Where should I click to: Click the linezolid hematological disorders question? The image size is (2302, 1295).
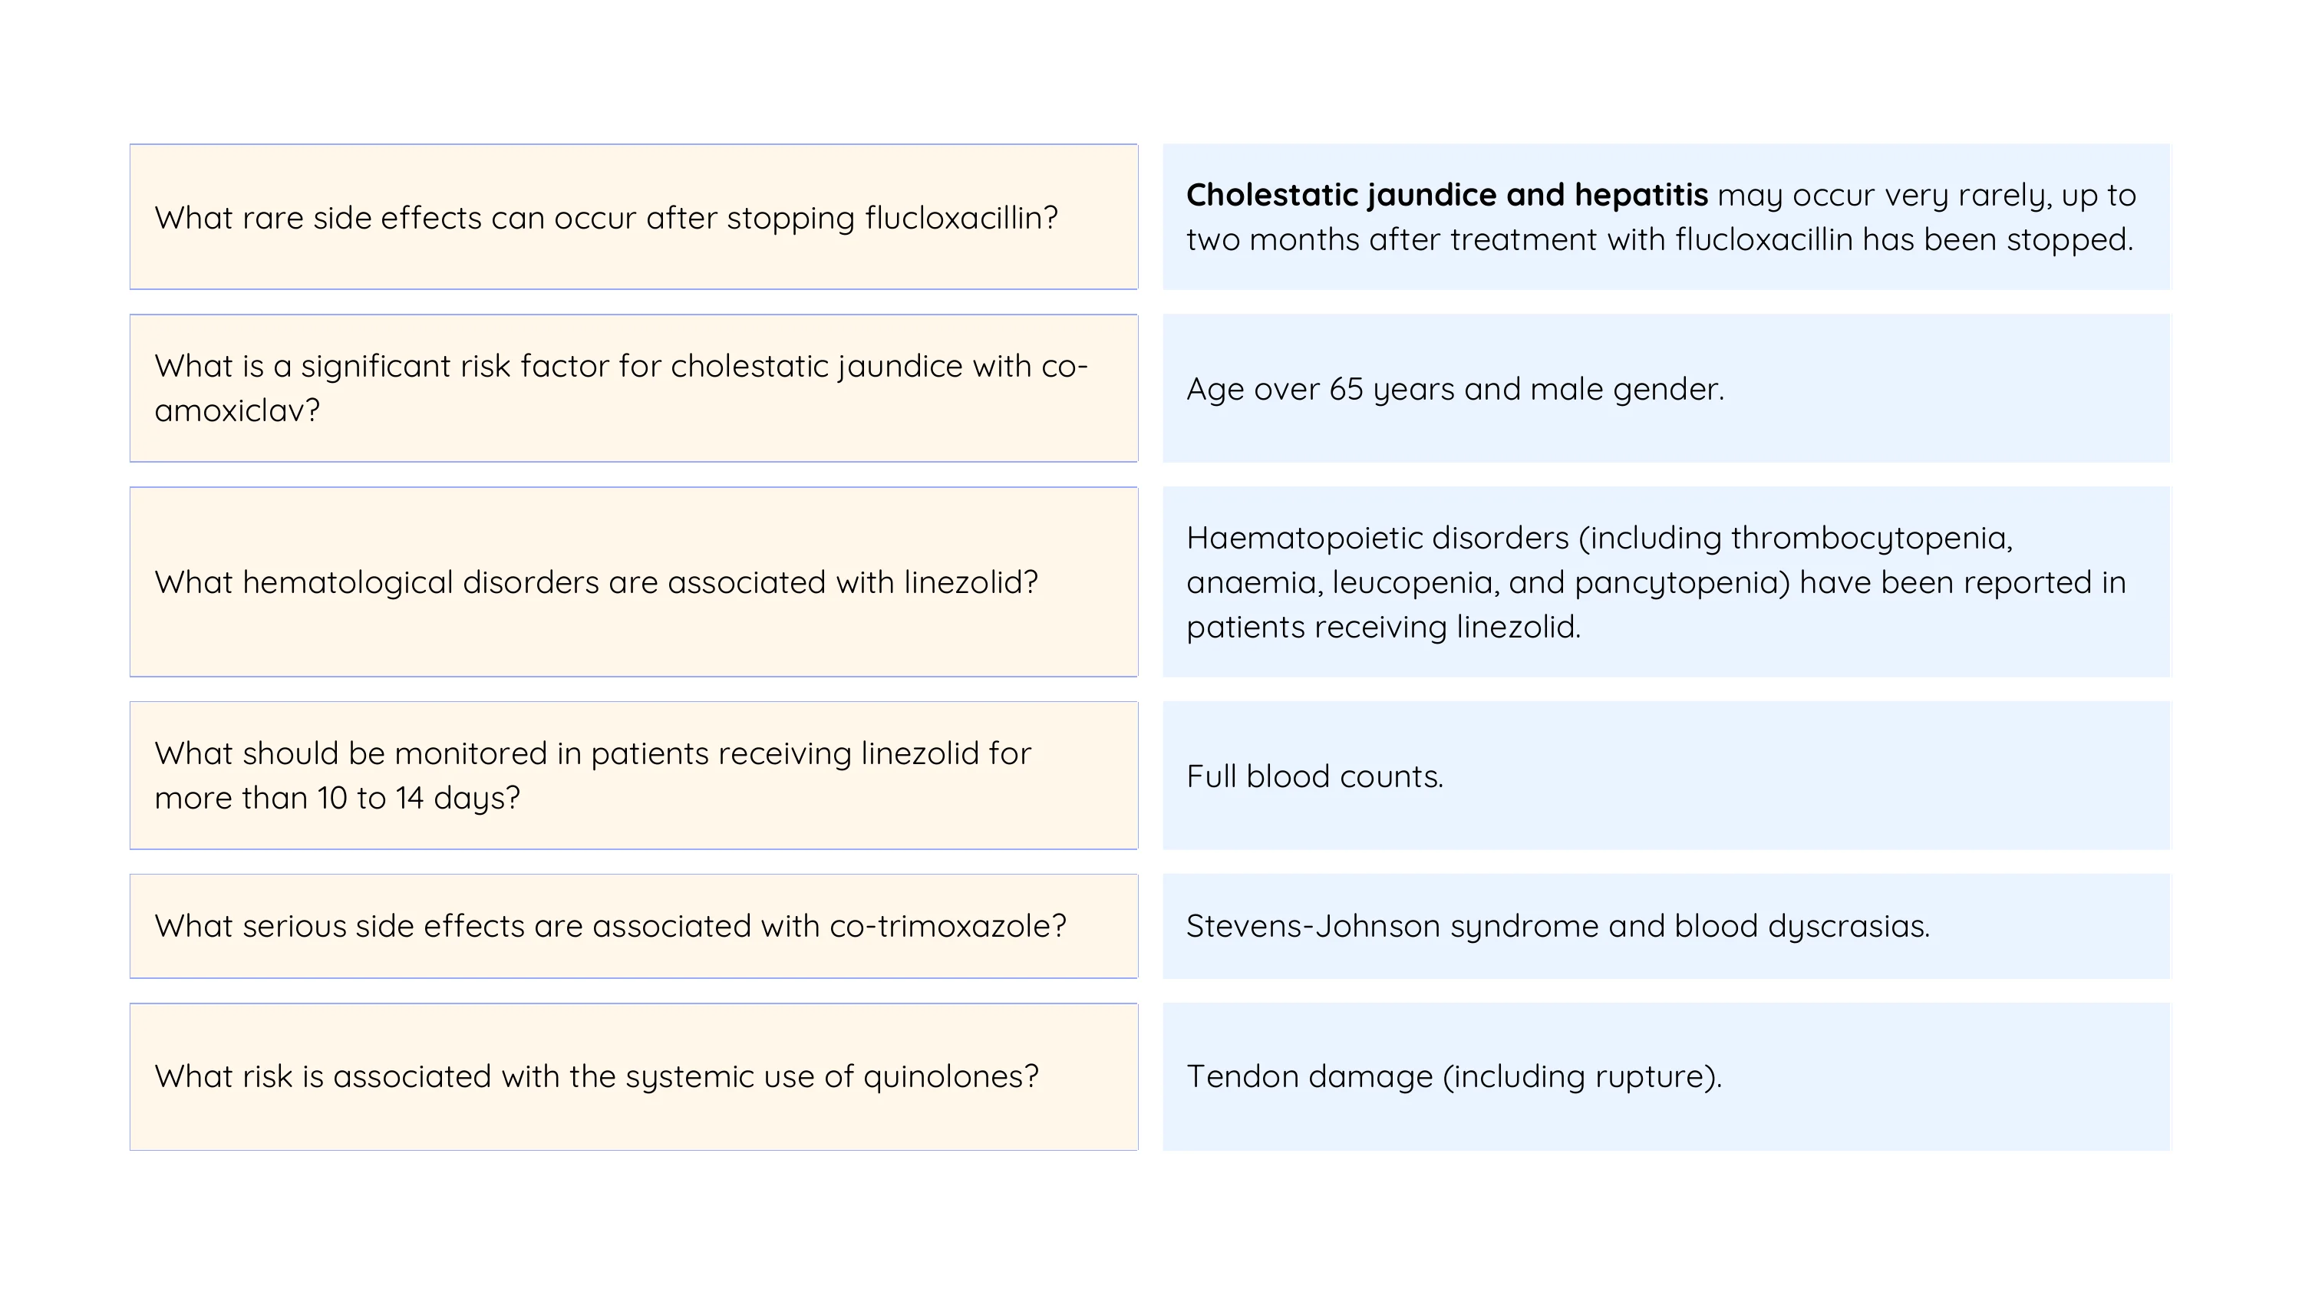[x=595, y=583]
